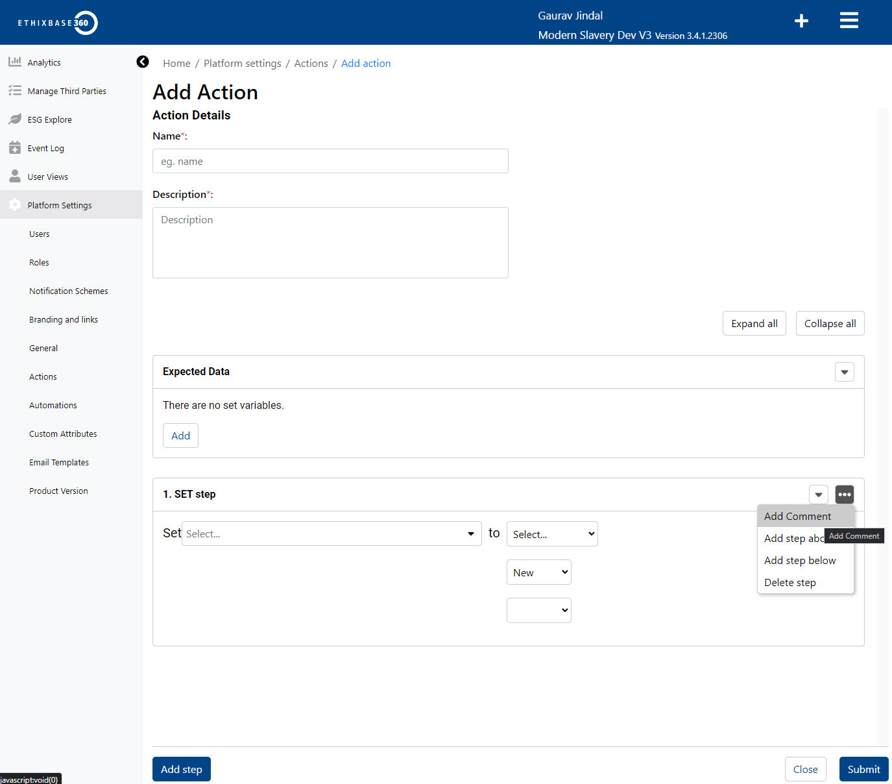
Task: Click the Add Comment menu entry
Action: [797, 516]
